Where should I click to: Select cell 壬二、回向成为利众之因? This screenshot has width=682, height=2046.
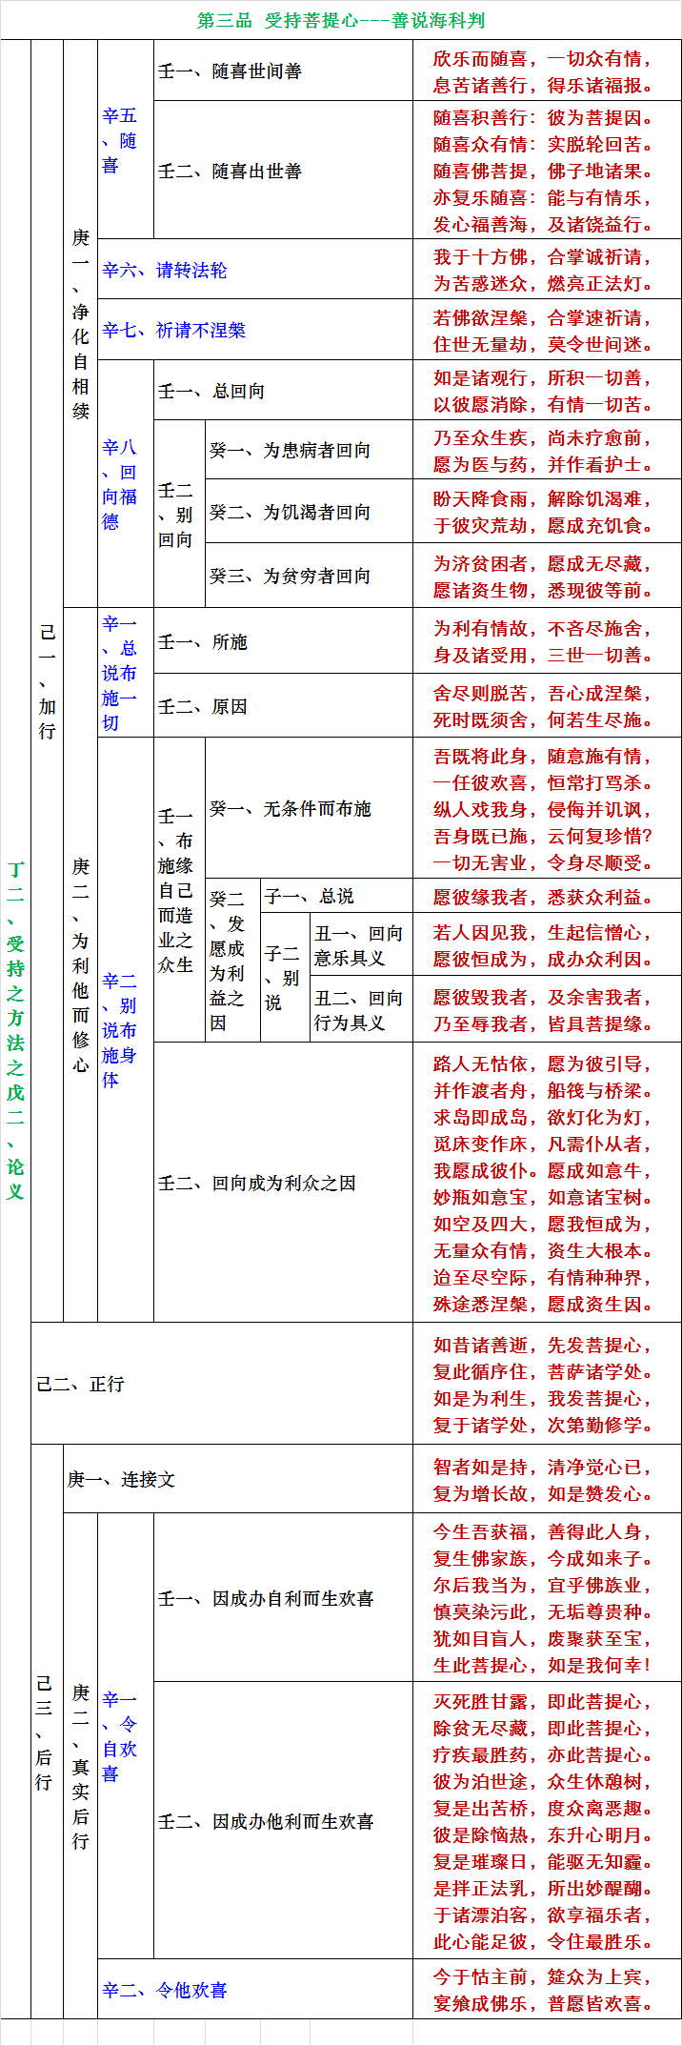[283, 1183]
